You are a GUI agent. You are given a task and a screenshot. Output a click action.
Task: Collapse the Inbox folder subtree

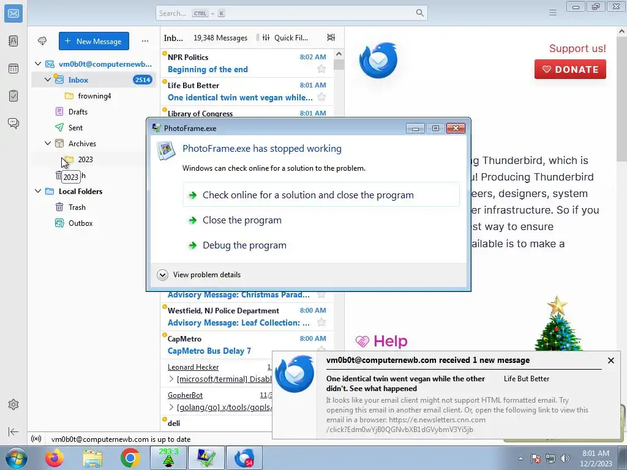(48, 80)
